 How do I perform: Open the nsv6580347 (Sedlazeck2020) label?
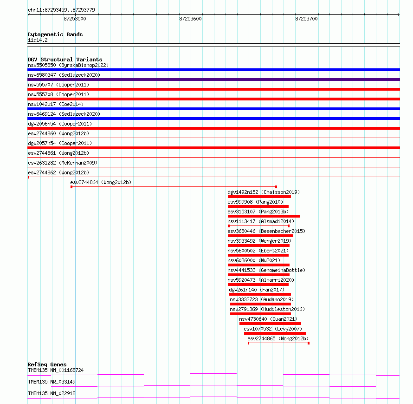(64, 75)
